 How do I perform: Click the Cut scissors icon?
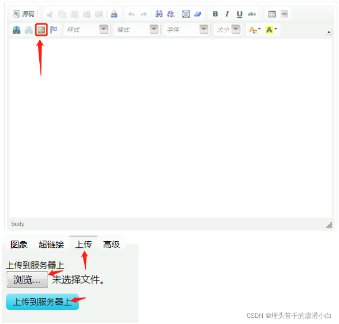tap(50, 14)
